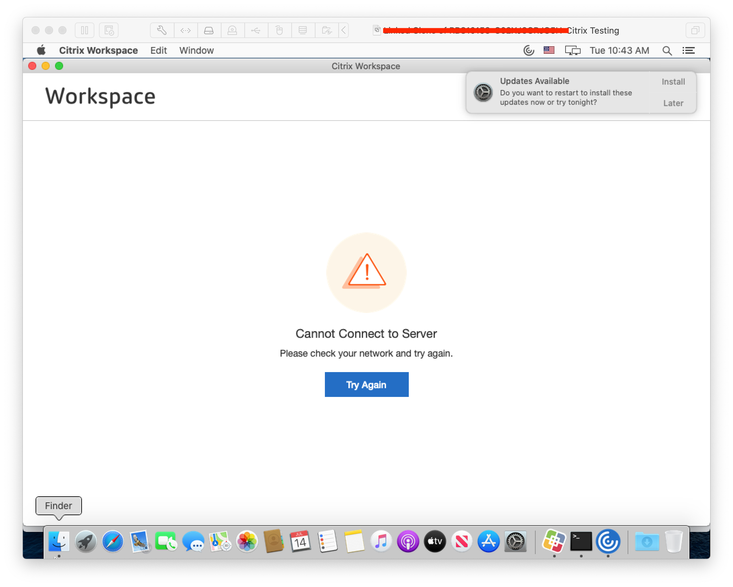Image resolution: width=733 pixels, height=587 pixels.
Task: Click the Try Again button
Action: pos(366,384)
